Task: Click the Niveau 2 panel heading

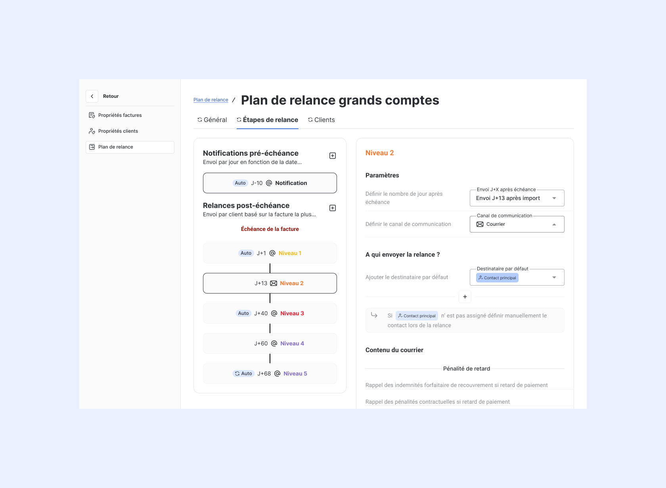Action: pos(380,153)
